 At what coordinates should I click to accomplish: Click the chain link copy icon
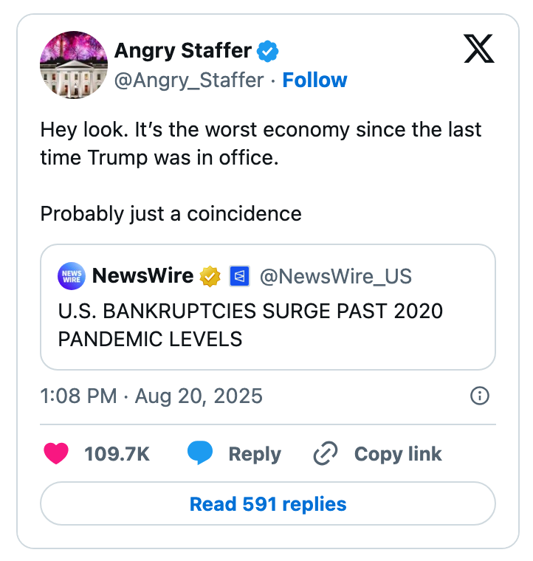coord(326,453)
